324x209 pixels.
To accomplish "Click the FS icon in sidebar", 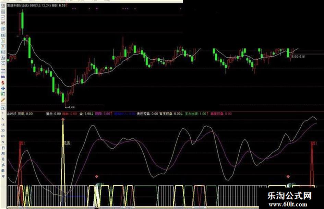I will pyautogui.click(x=3, y=108).
